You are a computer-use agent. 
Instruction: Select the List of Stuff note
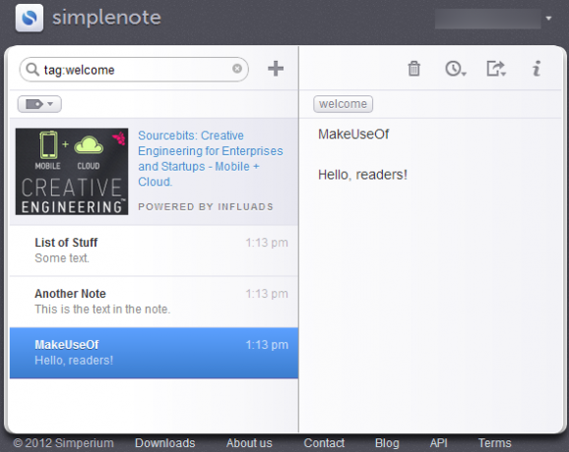[154, 251]
